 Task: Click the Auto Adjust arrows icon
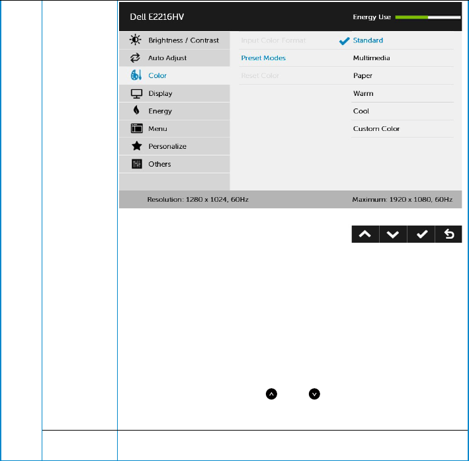coord(135,58)
